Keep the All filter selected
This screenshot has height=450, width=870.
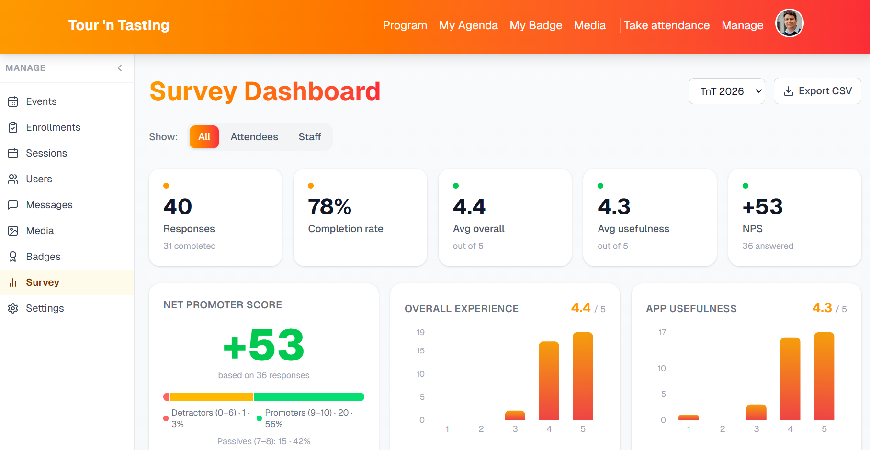tap(204, 136)
